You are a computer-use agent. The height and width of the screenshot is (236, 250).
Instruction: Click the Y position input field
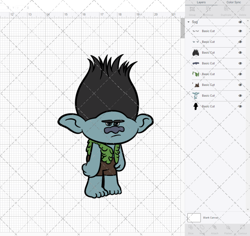click(21, 8)
